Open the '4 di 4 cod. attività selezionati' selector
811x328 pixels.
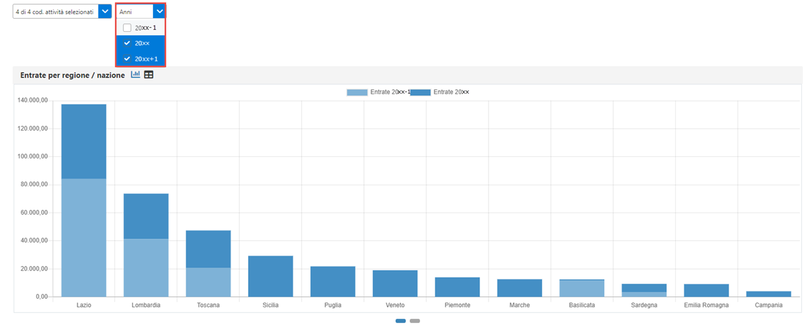(55, 12)
